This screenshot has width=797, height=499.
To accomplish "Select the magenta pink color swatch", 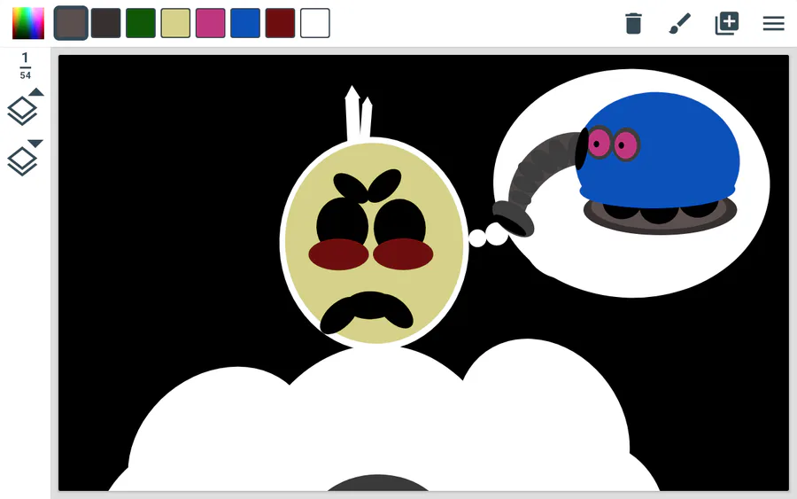I will click(x=211, y=23).
